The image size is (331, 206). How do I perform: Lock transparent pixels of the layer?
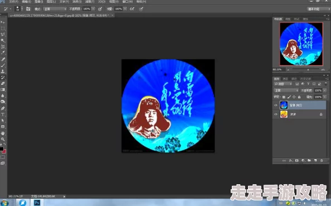coord(284,97)
